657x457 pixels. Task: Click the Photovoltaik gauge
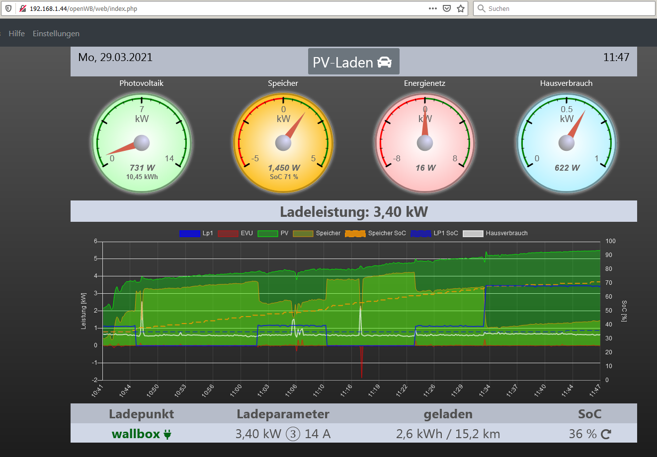[142, 142]
